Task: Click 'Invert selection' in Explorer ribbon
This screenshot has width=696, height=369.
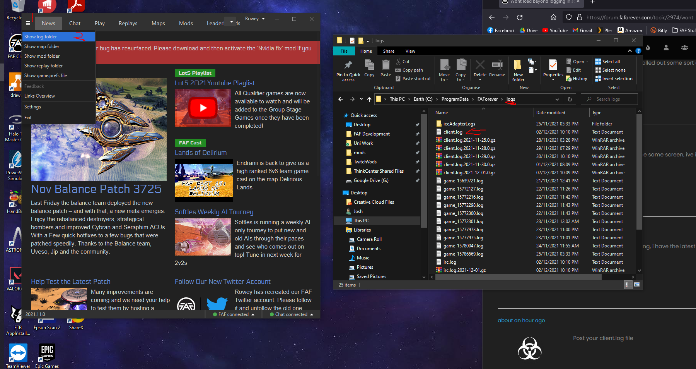Action: point(614,79)
